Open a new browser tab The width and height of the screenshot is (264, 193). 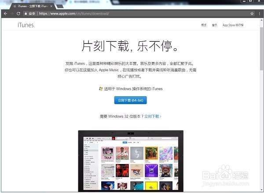click(59, 7)
